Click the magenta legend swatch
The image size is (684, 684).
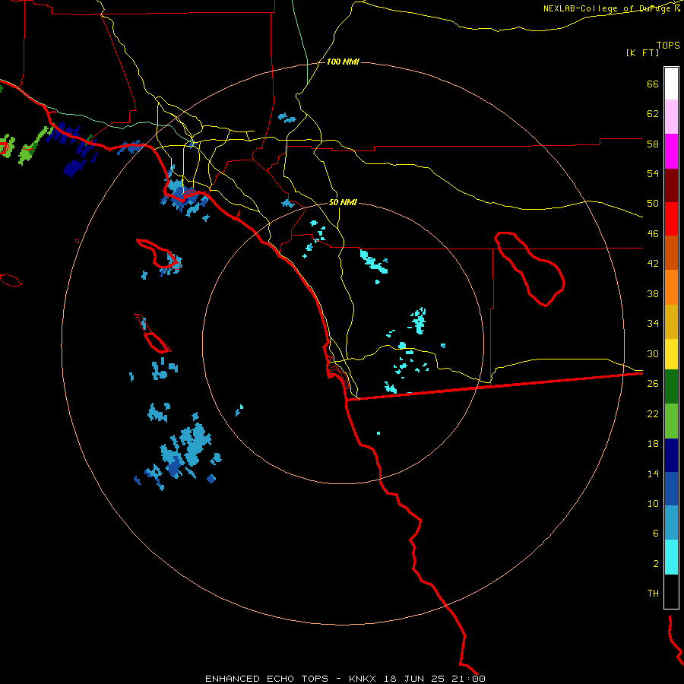coord(671,151)
